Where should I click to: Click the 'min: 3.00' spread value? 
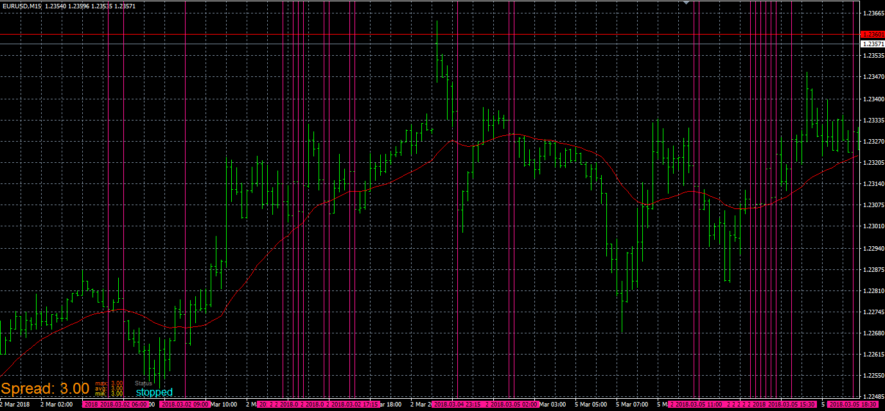(x=109, y=394)
